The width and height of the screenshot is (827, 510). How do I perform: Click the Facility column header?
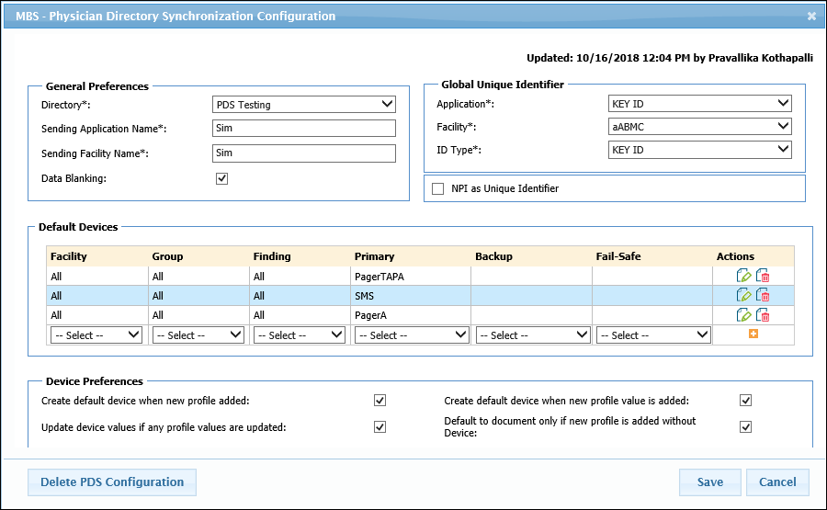tap(69, 256)
